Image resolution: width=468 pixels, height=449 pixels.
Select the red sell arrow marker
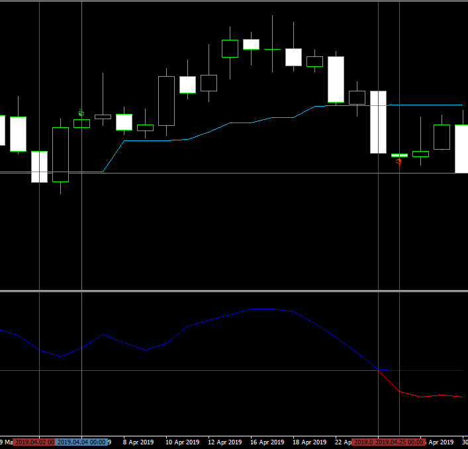tap(398, 162)
